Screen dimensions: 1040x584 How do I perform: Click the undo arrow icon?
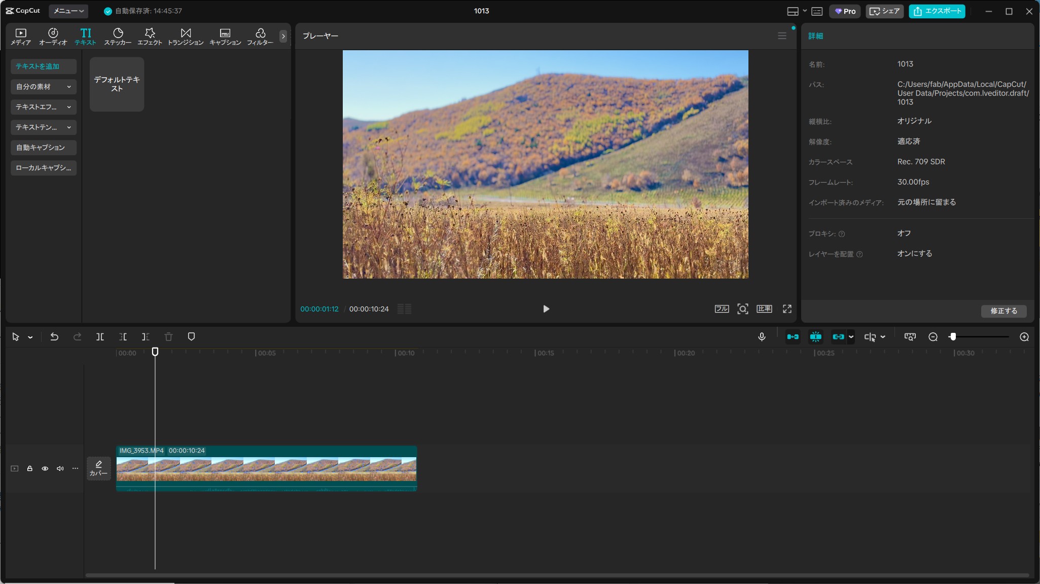tap(54, 337)
